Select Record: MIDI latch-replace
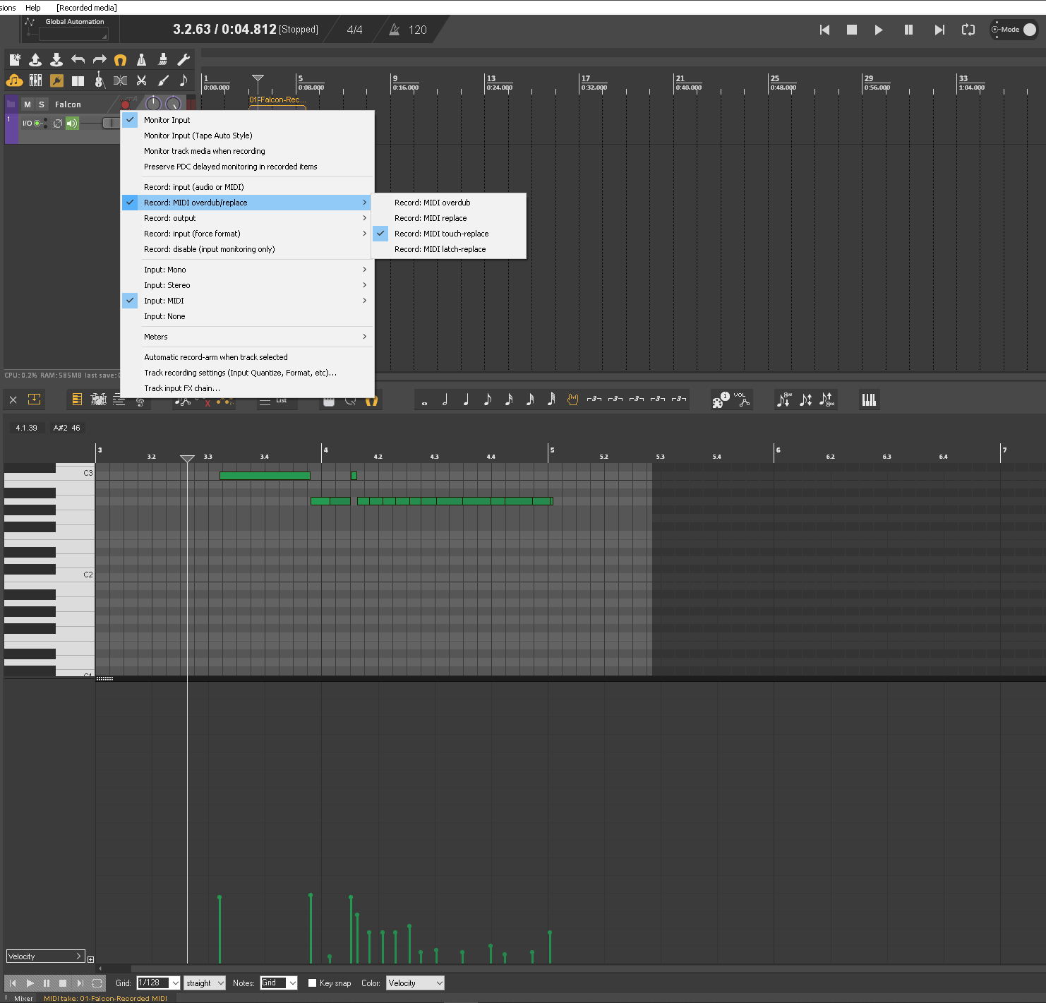The image size is (1046, 1003). (440, 249)
